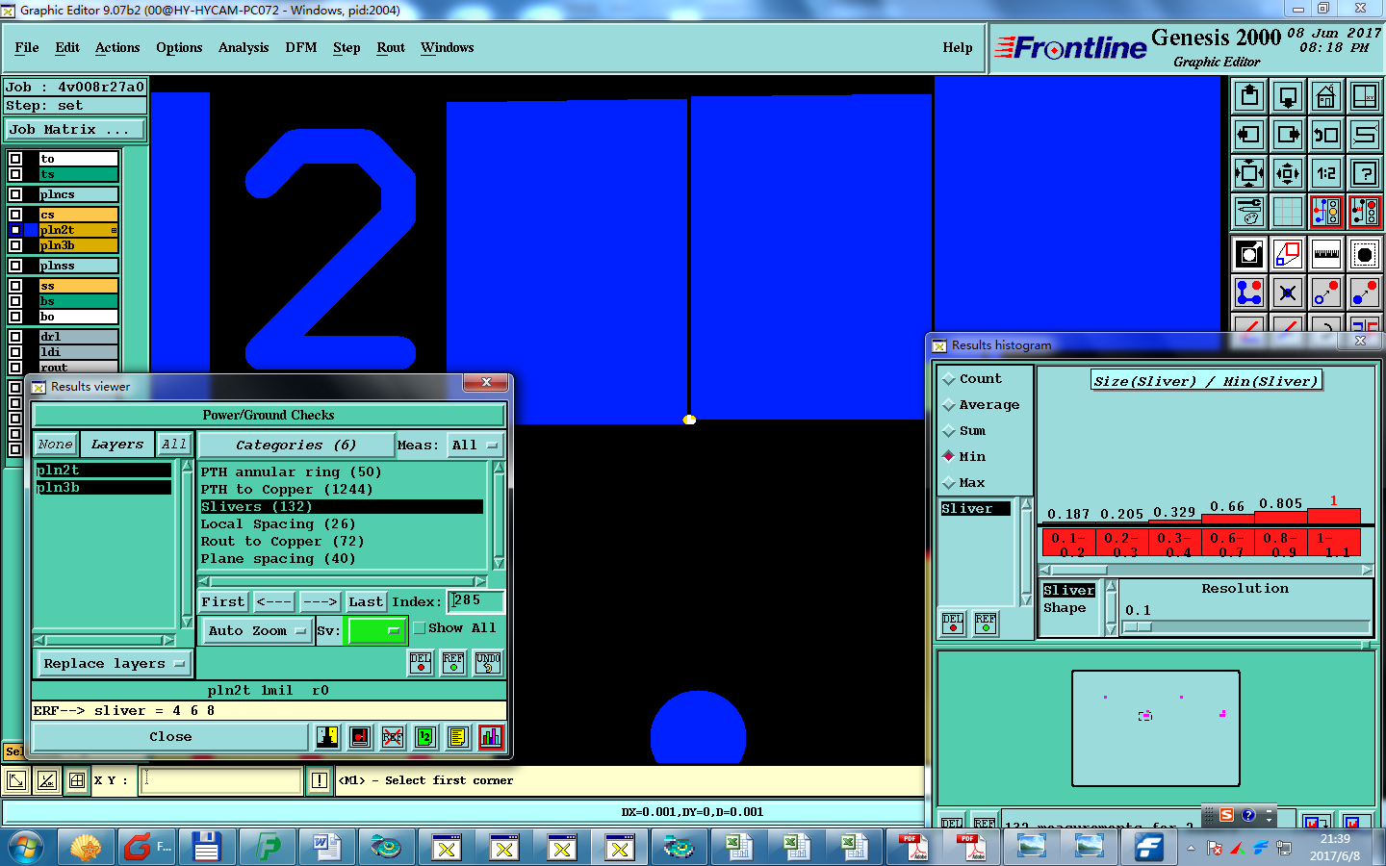
Task: Click the pan up icon
Action: click(x=1249, y=96)
